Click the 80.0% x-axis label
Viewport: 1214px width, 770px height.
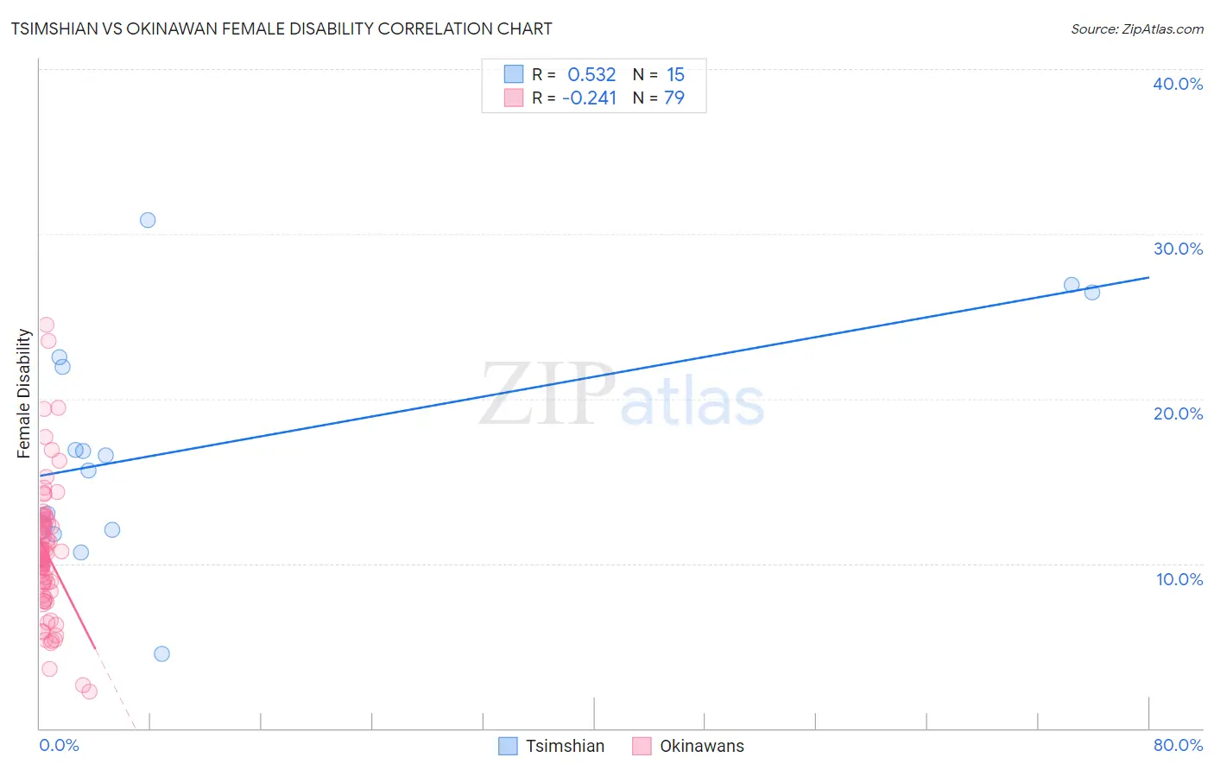point(1178,745)
